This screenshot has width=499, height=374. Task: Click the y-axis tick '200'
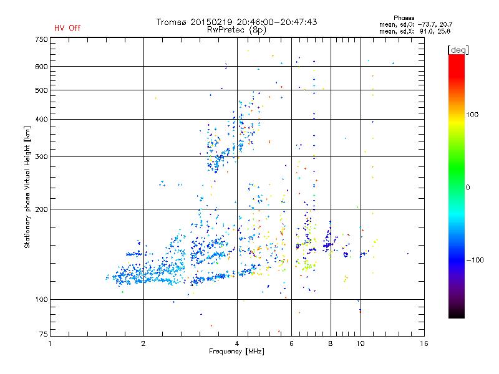(x=41, y=209)
